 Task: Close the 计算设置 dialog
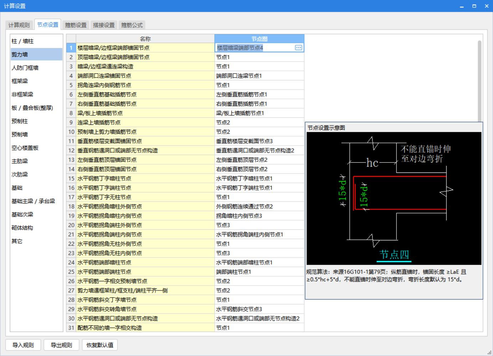point(487,6)
